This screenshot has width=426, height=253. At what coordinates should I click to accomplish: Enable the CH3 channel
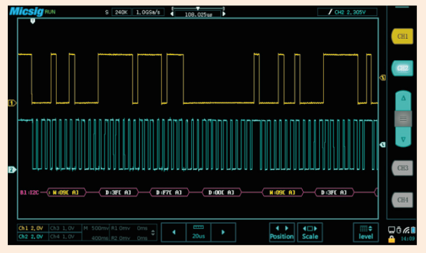(402, 168)
